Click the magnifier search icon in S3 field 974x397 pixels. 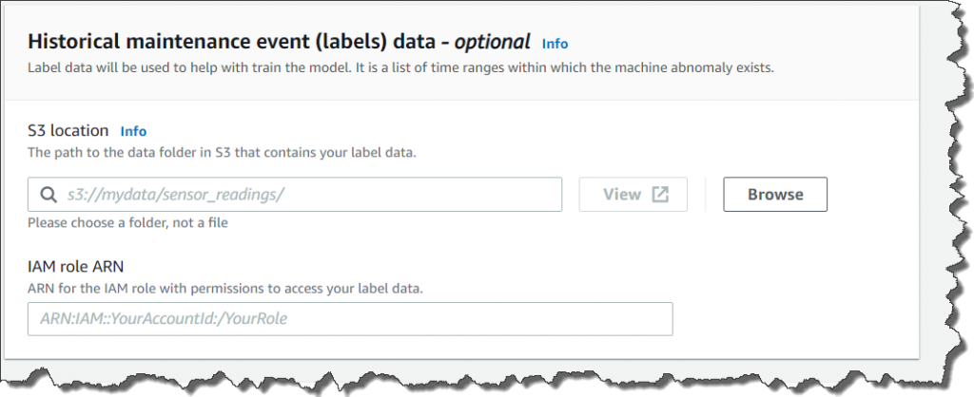coord(49,195)
